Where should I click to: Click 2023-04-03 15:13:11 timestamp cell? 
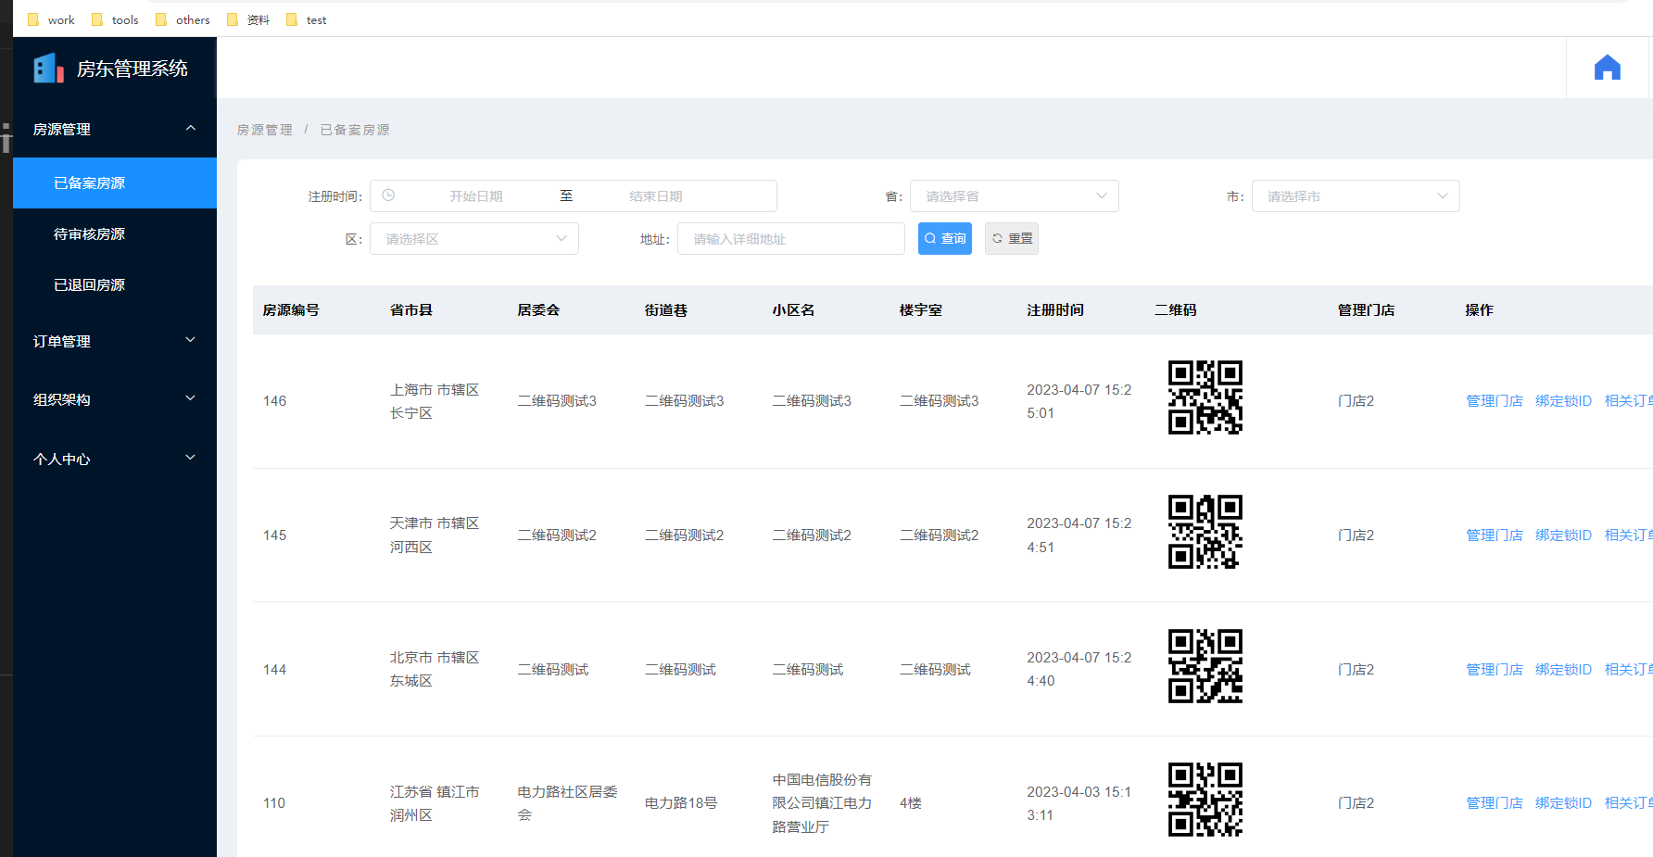[x=1079, y=802]
